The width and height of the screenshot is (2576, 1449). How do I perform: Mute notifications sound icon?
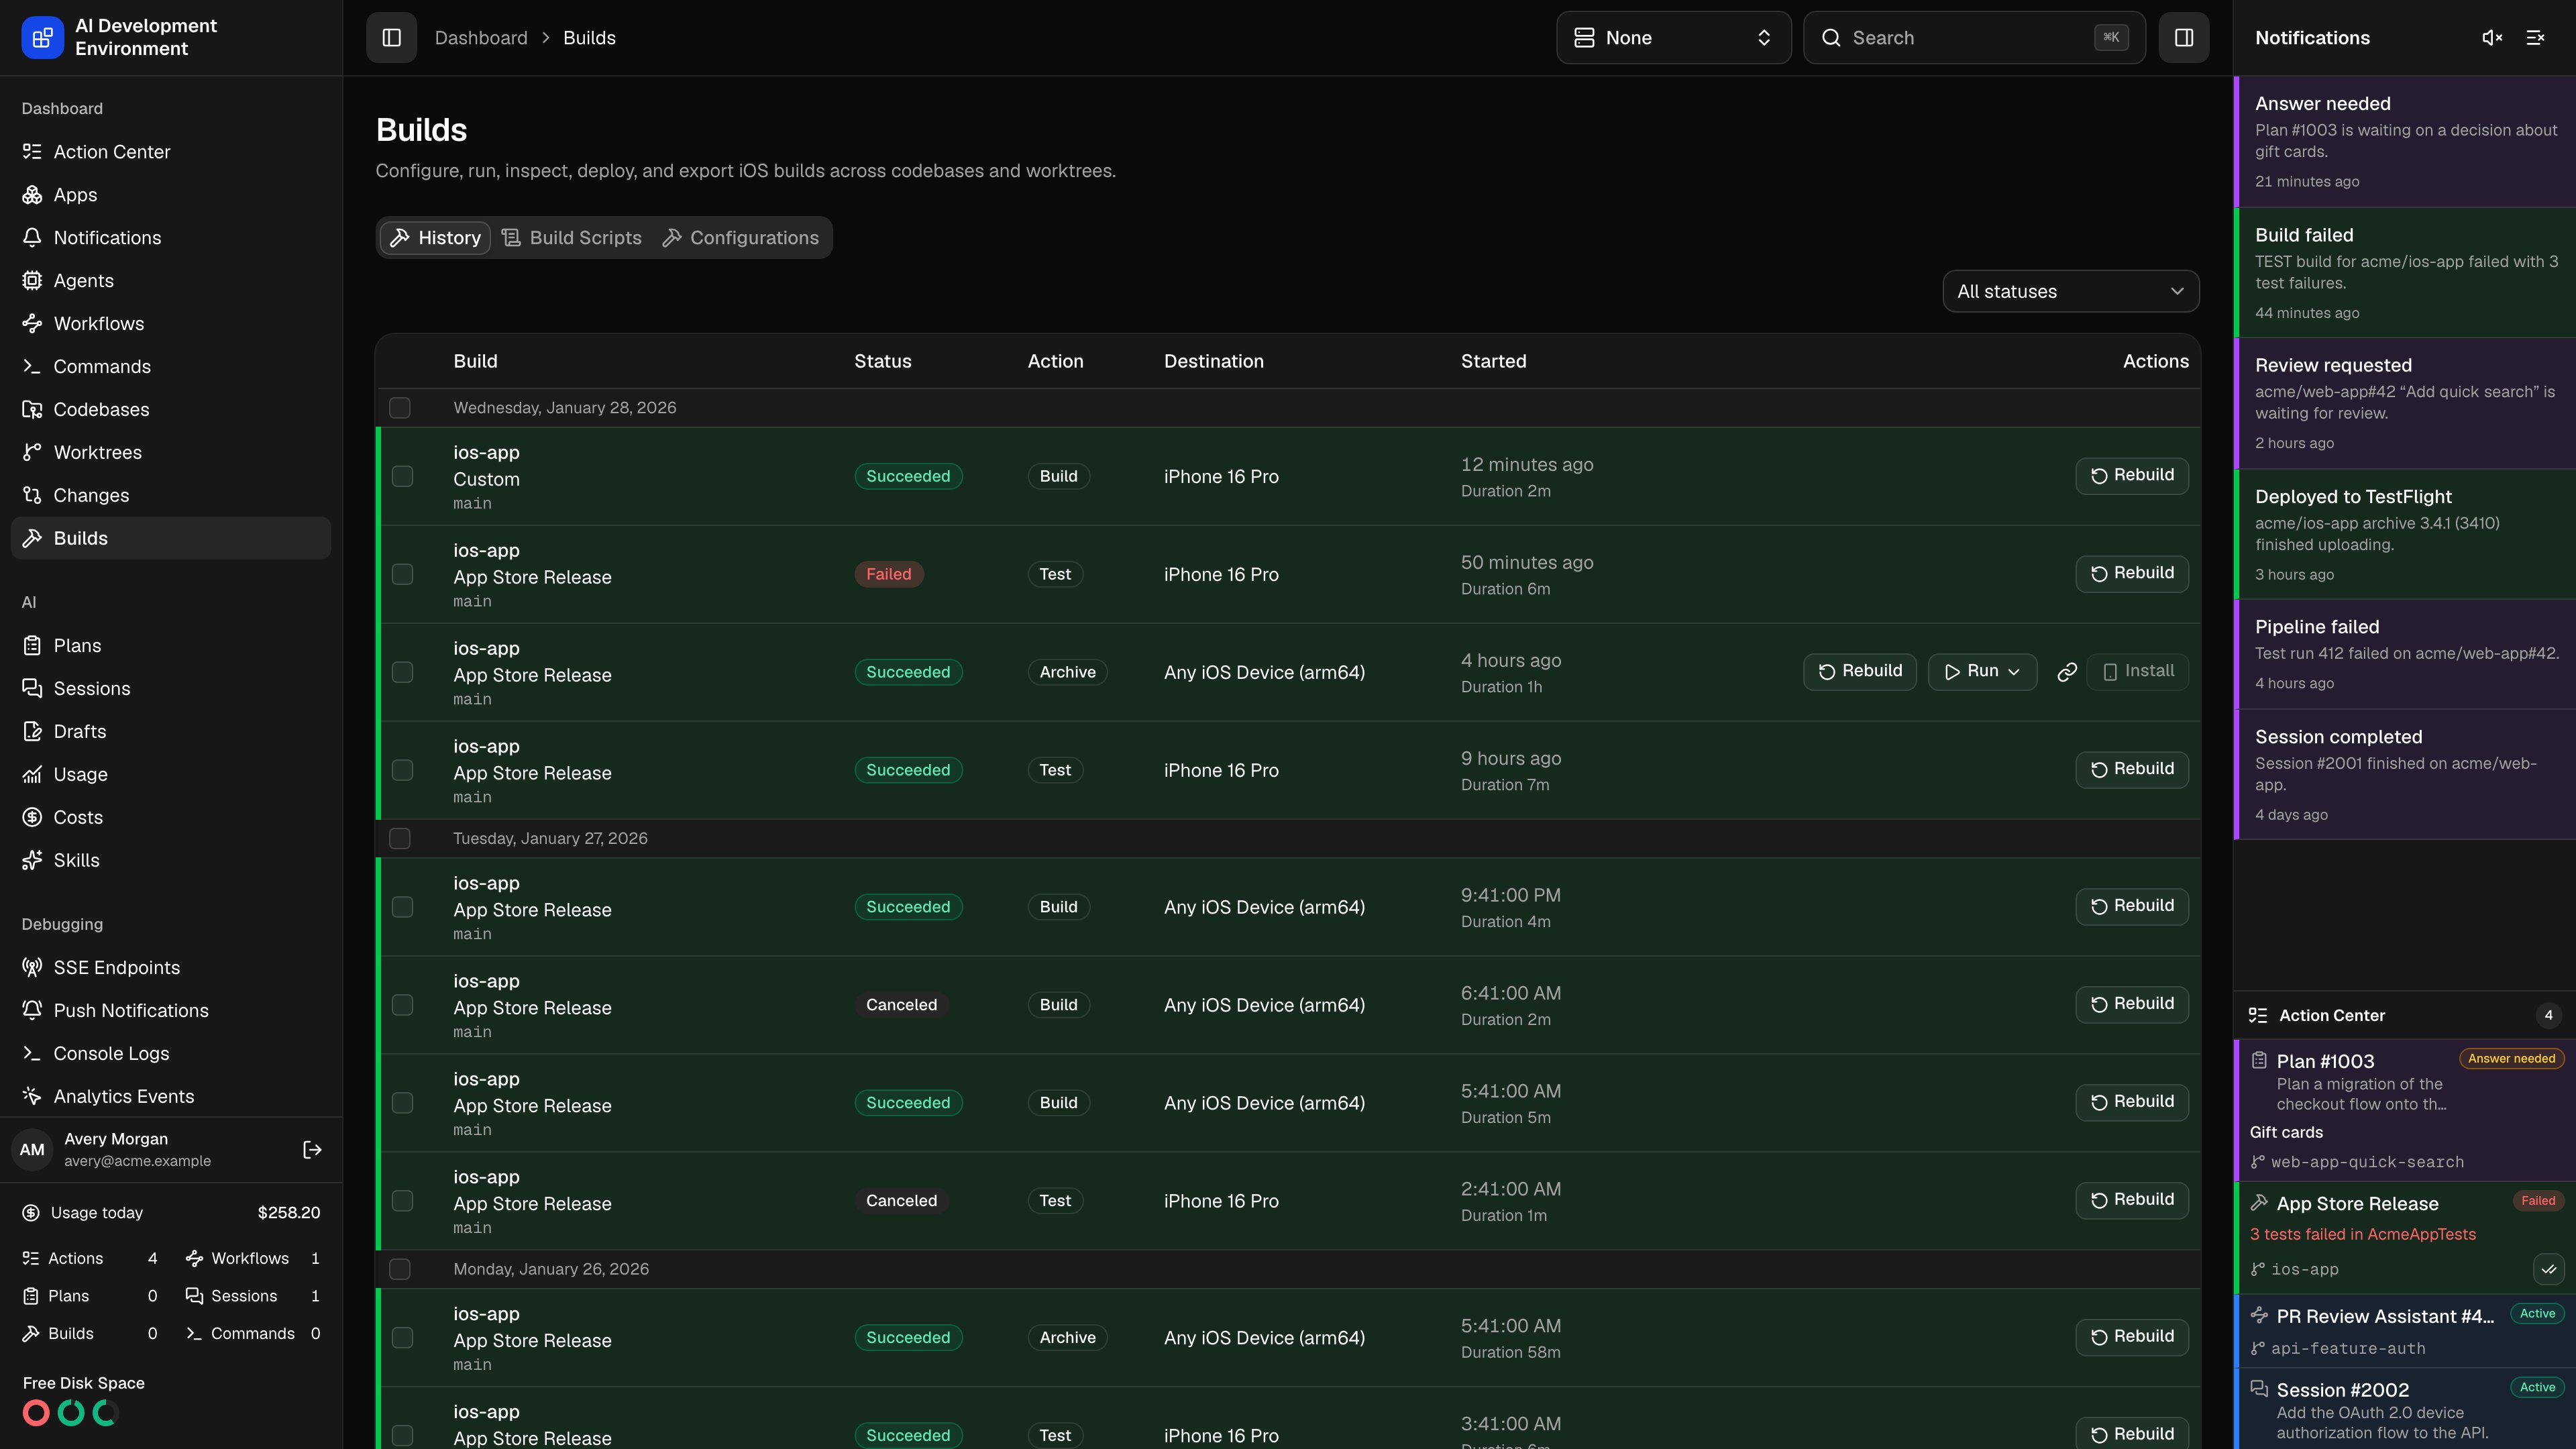2492,38
